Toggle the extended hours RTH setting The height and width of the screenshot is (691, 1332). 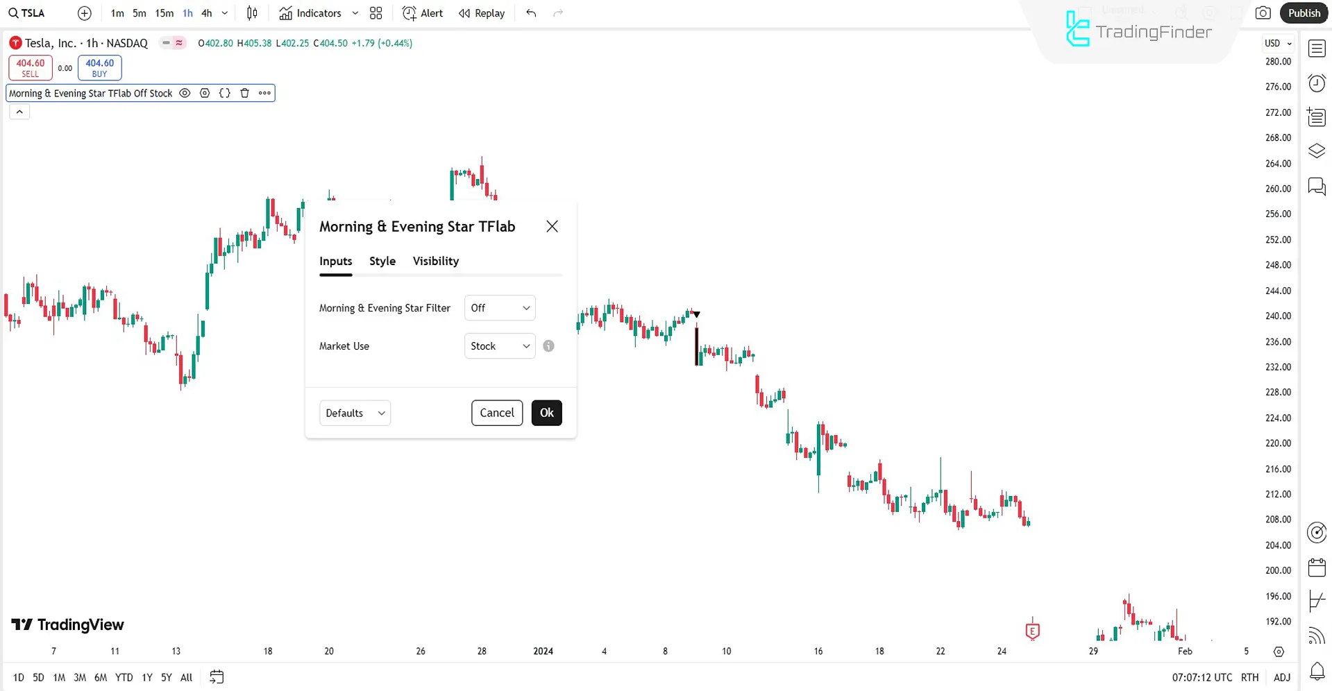(1249, 677)
